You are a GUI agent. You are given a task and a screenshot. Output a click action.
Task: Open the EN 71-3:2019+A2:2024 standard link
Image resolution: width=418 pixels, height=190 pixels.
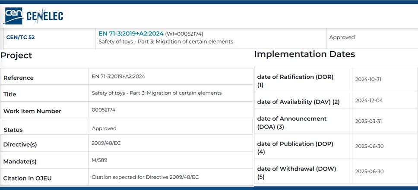[x=131, y=34]
